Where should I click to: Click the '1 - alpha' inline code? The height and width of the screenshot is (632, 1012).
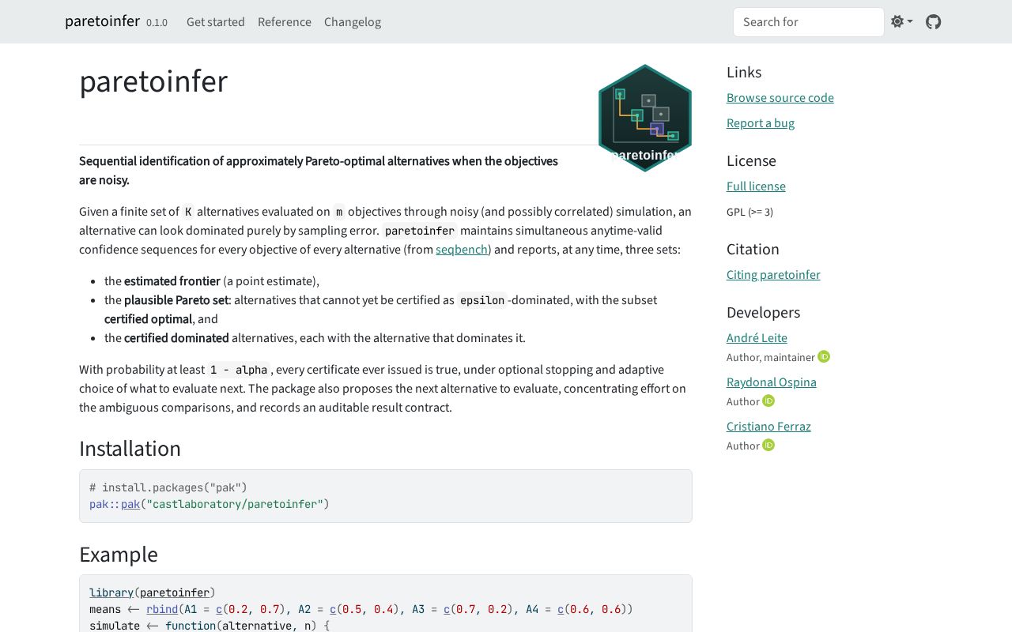coord(239,370)
